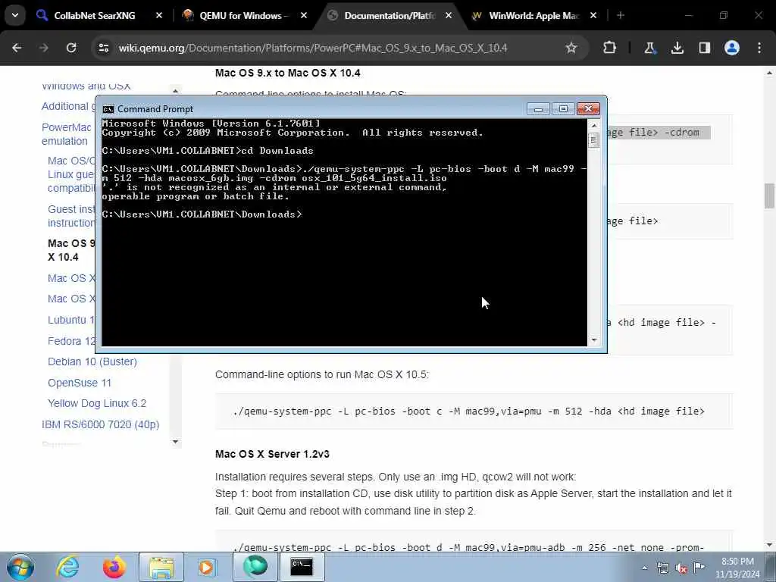Open the profile avatar menu
Image resolution: width=776 pixels, height=582 pixels.
point(732,48)
